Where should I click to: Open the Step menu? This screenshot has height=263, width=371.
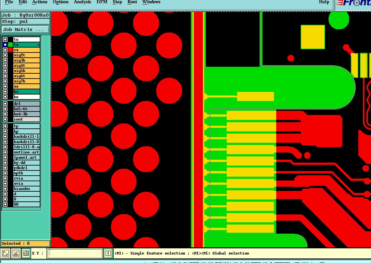click(x=117, y=2)
